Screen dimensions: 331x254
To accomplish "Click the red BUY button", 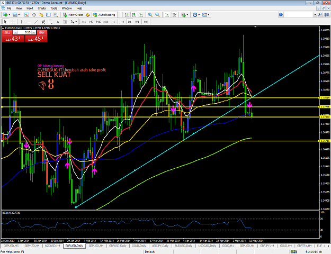I will [x=42, y=32].
